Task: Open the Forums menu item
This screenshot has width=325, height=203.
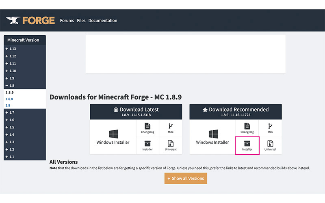Action: pos(67,21)
